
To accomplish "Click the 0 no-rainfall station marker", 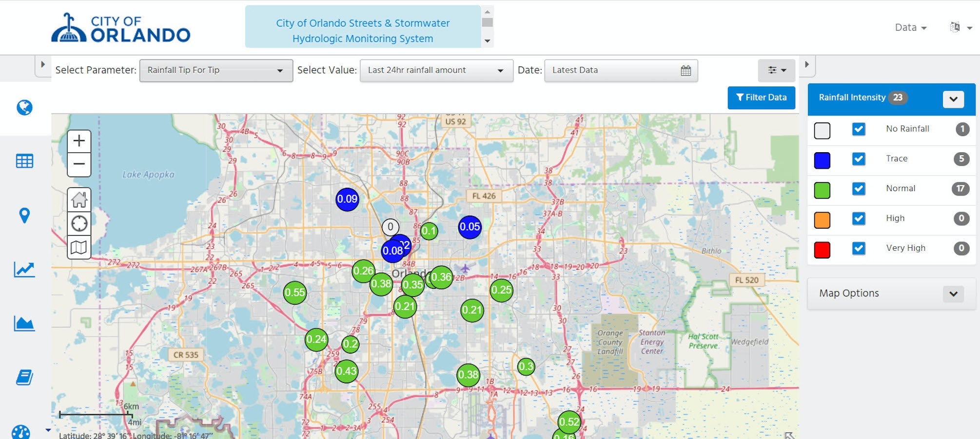I will 390,227.
